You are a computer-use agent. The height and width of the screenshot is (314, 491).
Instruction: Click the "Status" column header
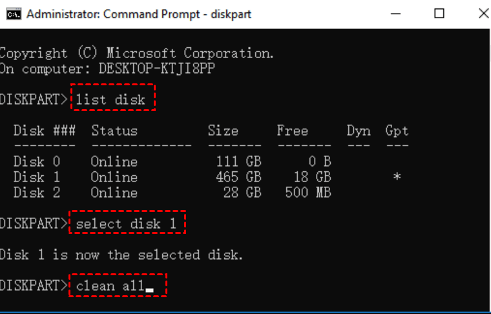(x=114, y=131)
